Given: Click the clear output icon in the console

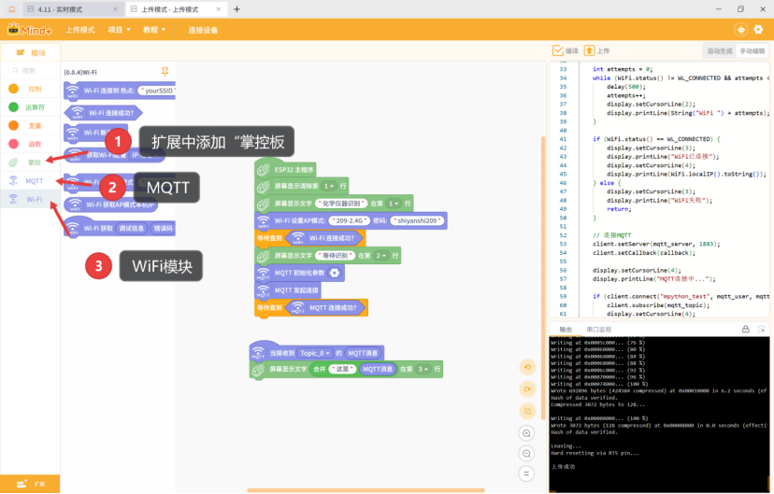Looking at the screenshot, I should 762,329.
